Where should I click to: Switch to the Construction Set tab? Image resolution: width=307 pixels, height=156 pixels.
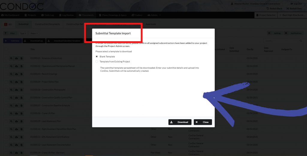click(75, 24)
